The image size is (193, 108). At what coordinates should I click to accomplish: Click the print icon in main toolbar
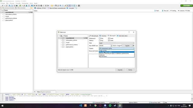(x=17, y=6)
